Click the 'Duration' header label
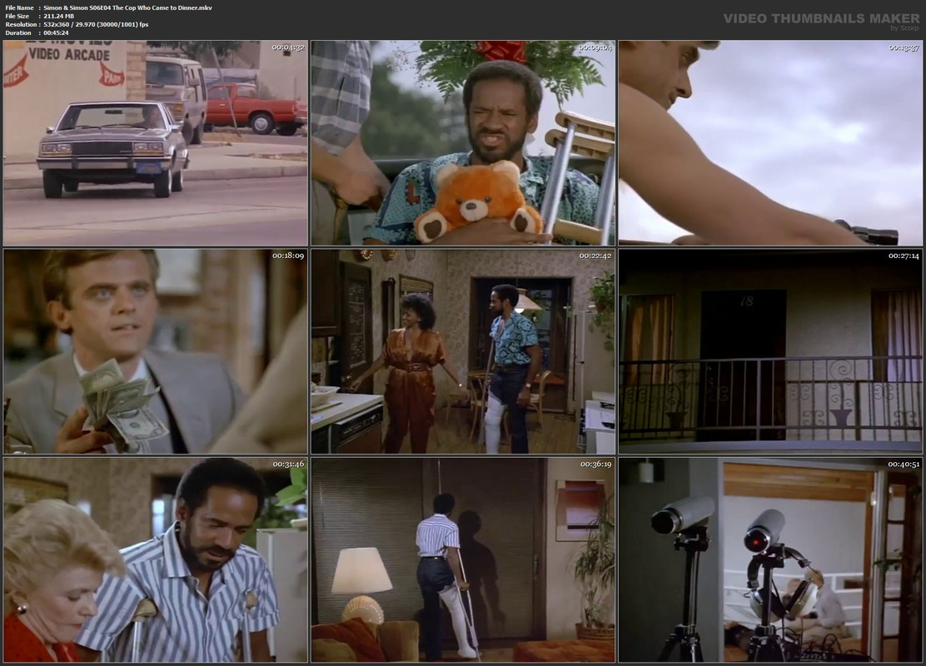This screenshot has width=926, height=666. (x=18, y=32)
